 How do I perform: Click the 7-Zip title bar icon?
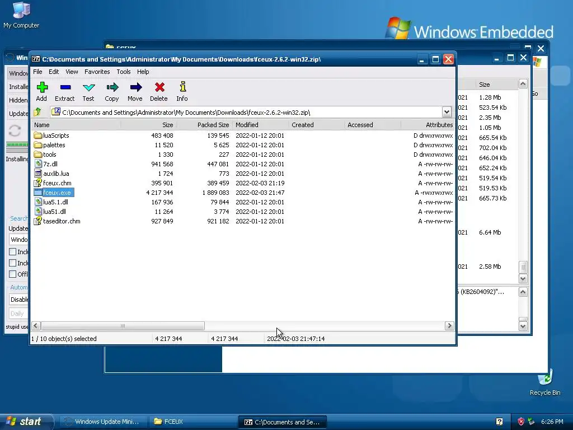pos(36,59)
